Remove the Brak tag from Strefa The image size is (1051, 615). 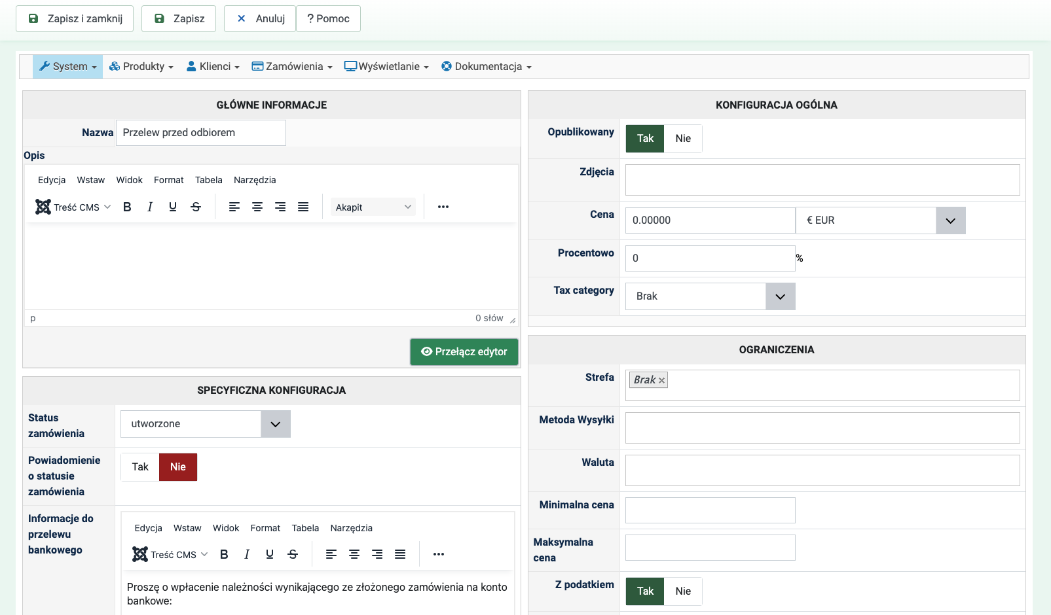point(661,380)
